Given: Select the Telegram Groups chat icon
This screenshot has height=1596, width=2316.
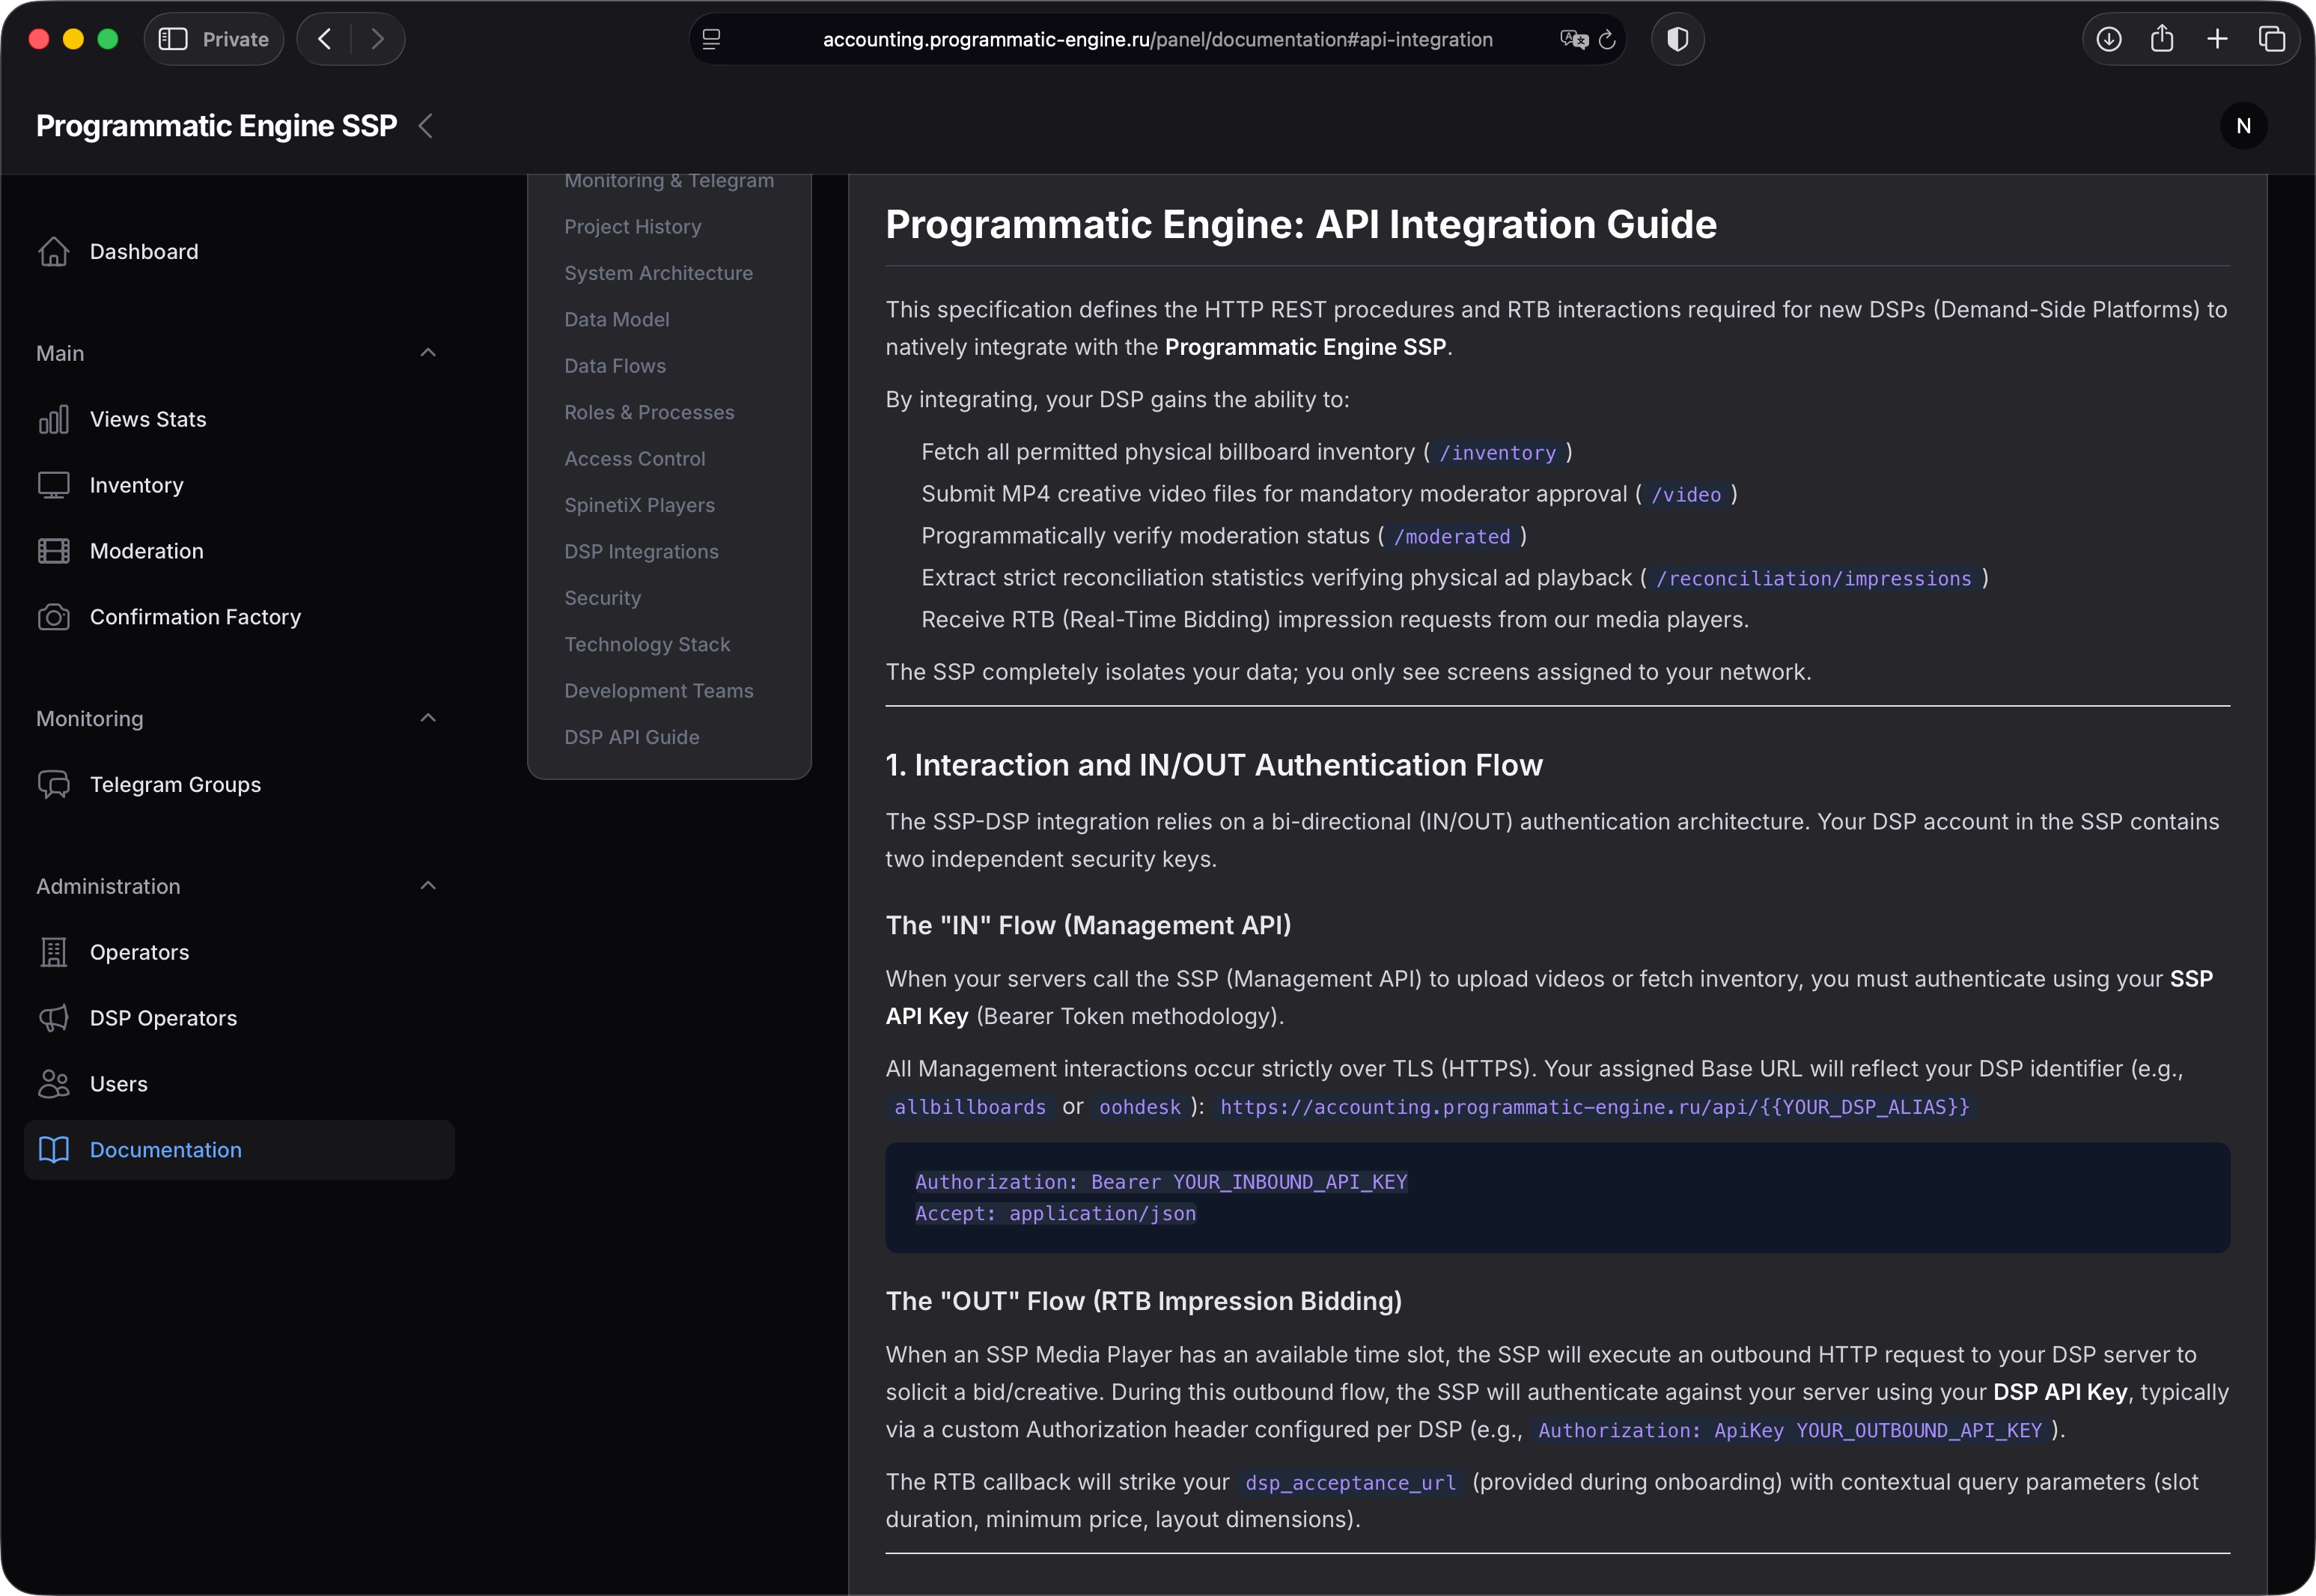Looking at the screenshot, I should [55, 784].
